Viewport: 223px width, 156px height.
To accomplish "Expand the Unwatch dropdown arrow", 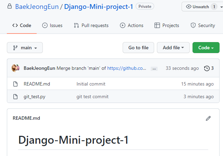I will [221, 7].
